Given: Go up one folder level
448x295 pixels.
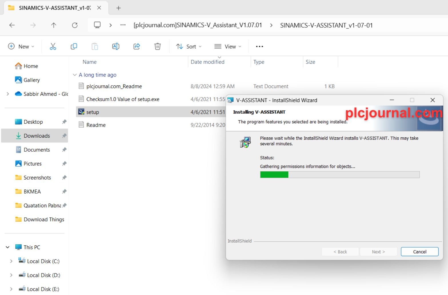Looking at the screenshot, I should click(54, 25).
